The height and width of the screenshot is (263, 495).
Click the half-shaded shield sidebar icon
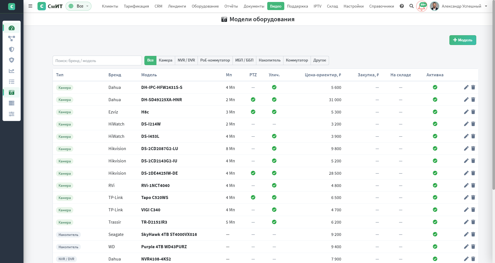[11, 49]
